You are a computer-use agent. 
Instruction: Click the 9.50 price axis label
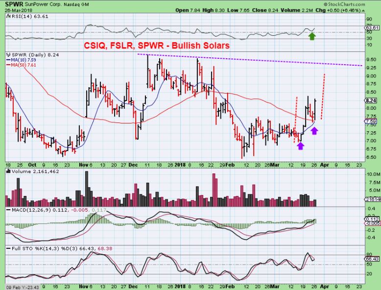pos(371,60)
